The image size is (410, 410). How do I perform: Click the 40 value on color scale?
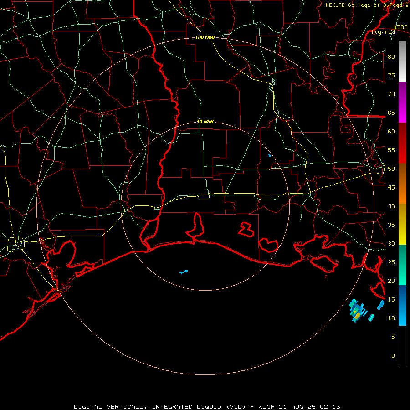tap(391, 206)
